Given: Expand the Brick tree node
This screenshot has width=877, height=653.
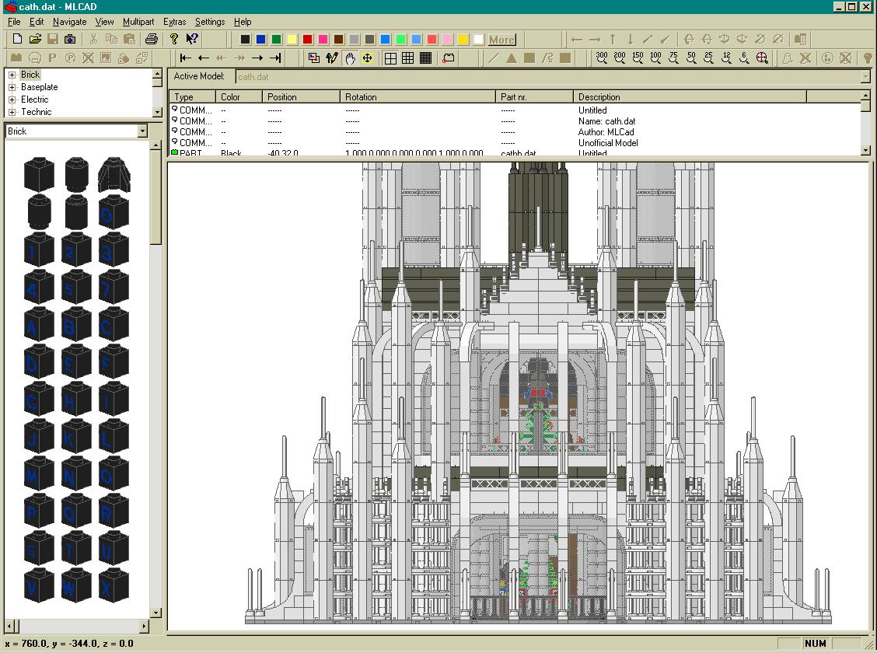Looking at the screenshot, I should point(12,75).
